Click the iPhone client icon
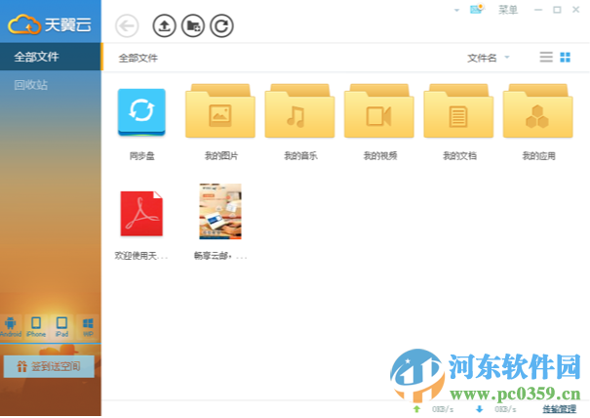The width and height of the screenshot is (590, 418). coord(36,327)
